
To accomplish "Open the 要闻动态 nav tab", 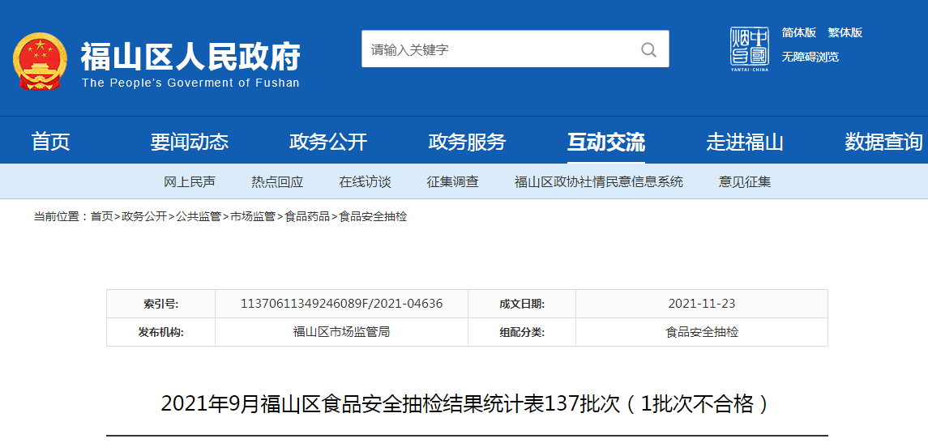I will coord(190,142).
